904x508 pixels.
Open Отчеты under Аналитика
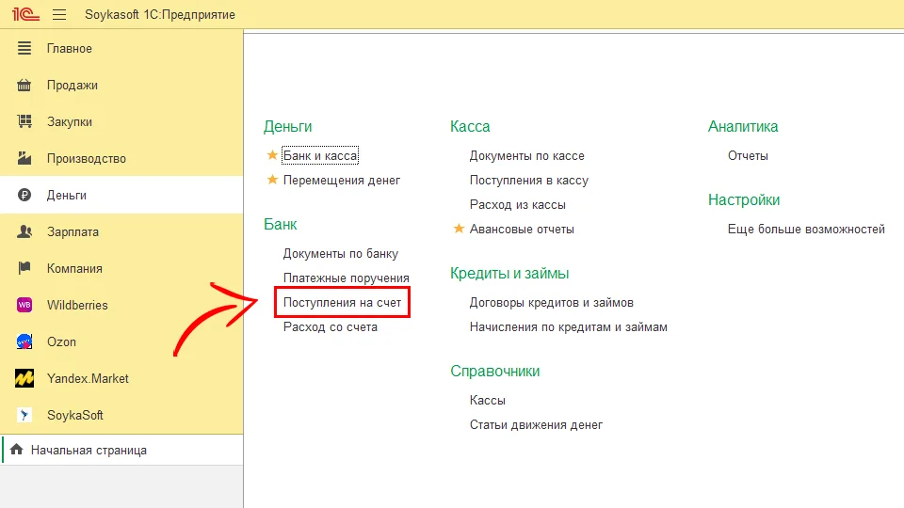click(x=748, y=155)
